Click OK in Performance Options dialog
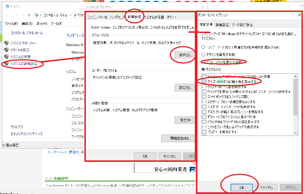 pyautogui.click(x=242, y=188)
